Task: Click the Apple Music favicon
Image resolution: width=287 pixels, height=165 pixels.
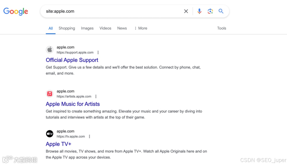Action: click(50, 94)
